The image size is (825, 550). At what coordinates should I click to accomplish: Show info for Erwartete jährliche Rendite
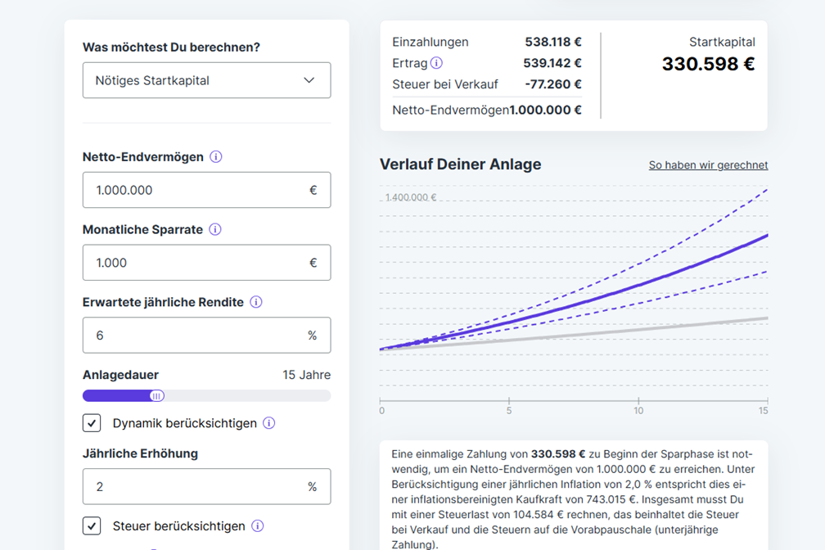[256, 302]
